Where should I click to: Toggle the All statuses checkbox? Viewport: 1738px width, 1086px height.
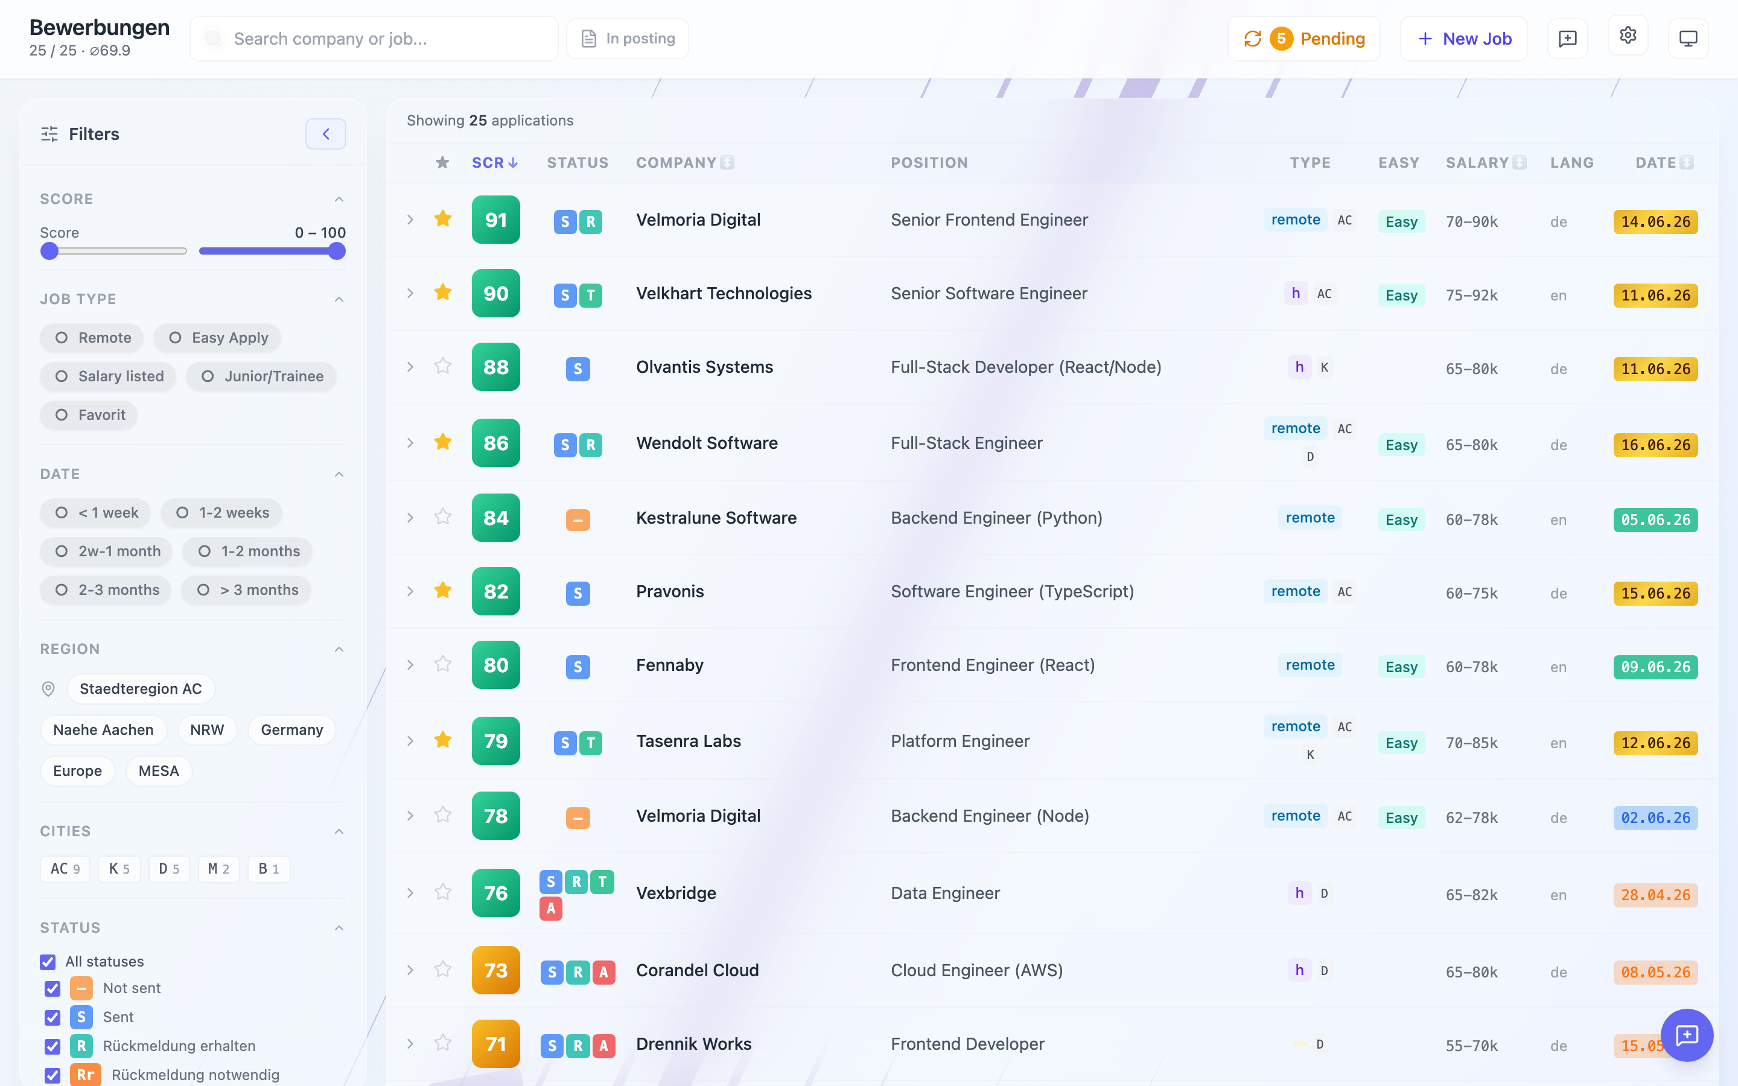pos(48,962)
